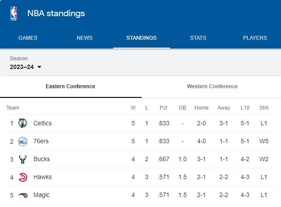
Task: Click the Hawks team name
Action: point(42,177)
